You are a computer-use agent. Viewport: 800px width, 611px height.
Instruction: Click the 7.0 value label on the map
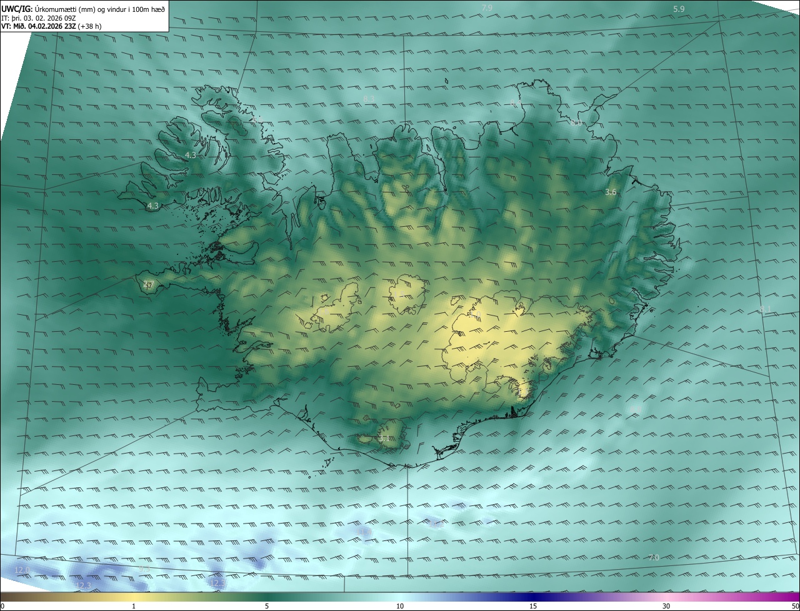coord(654,557)
